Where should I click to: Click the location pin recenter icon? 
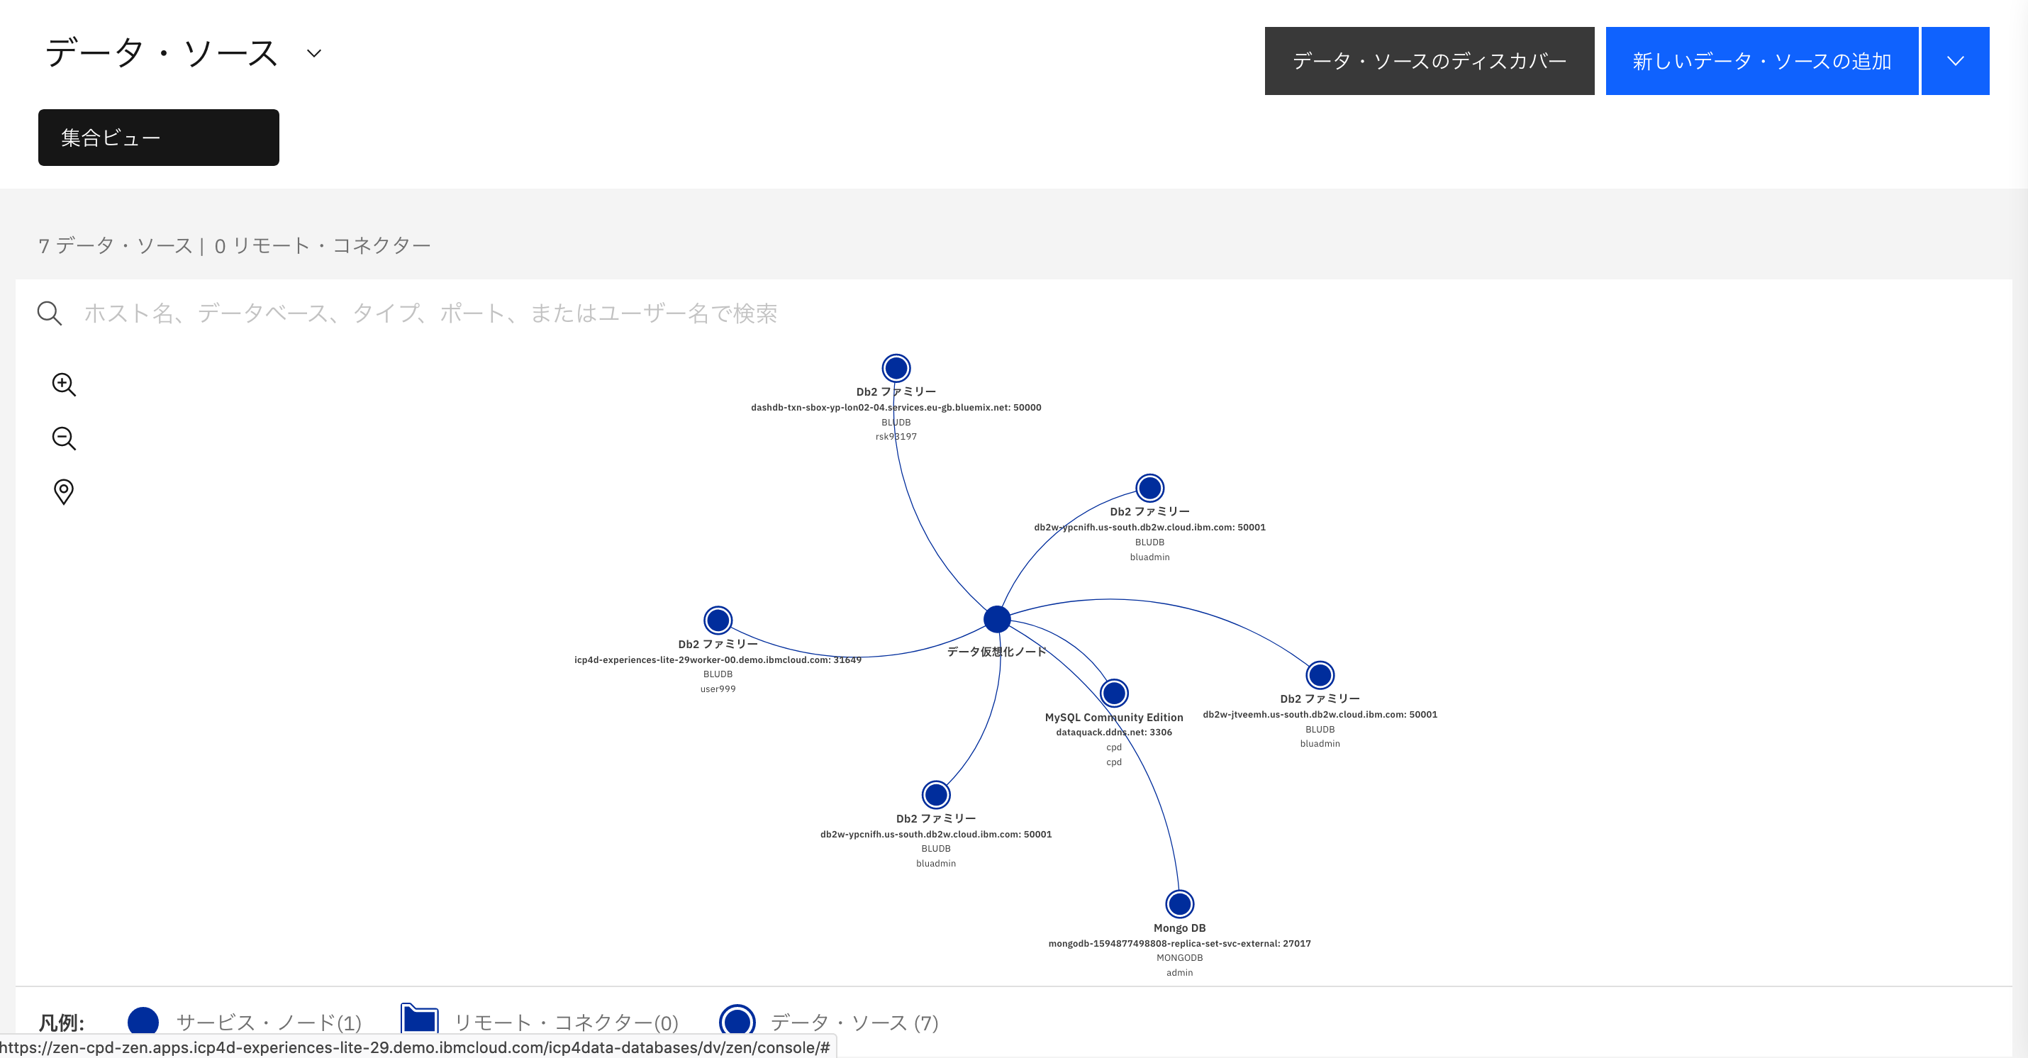pos(64,491)
